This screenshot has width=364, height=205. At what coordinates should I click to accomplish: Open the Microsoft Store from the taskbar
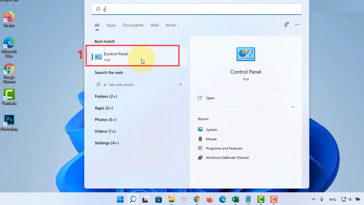pyautogui.click(x=158, y=199)
